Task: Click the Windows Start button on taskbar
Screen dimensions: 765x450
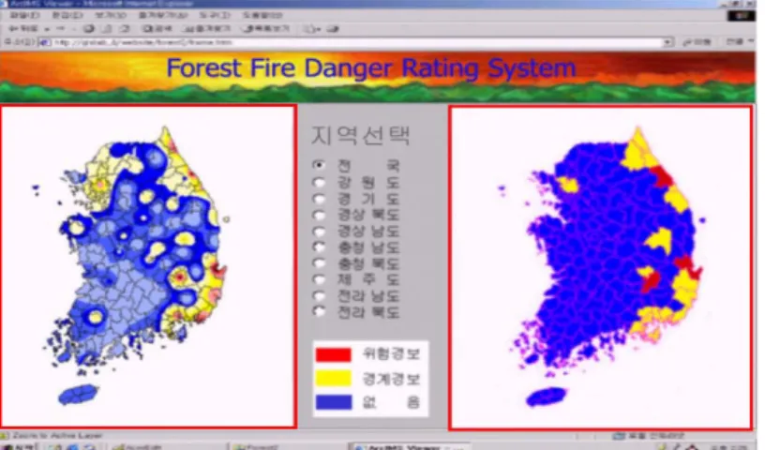Action: click(19, 446)
